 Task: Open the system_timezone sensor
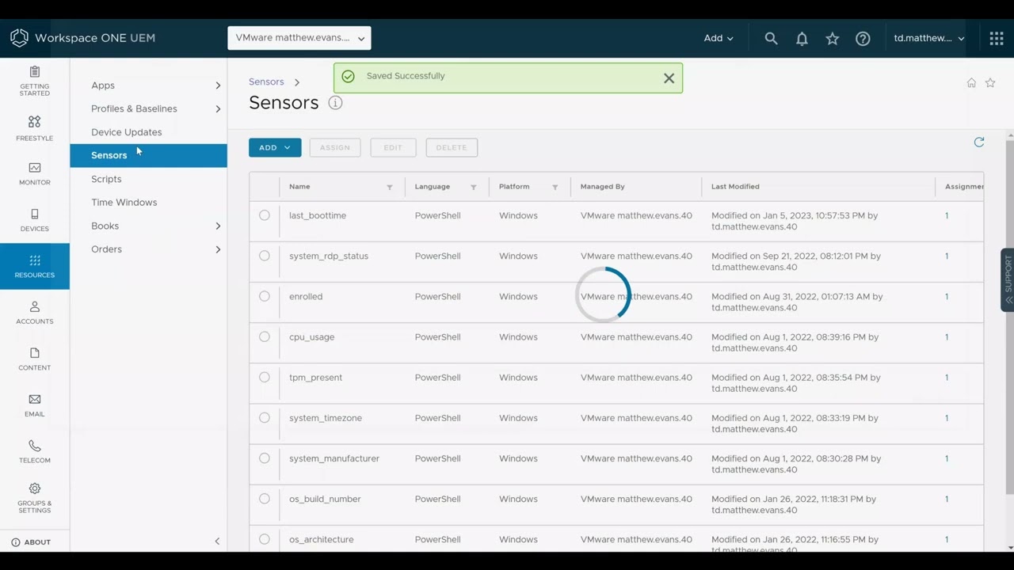[x=326, y=417]
